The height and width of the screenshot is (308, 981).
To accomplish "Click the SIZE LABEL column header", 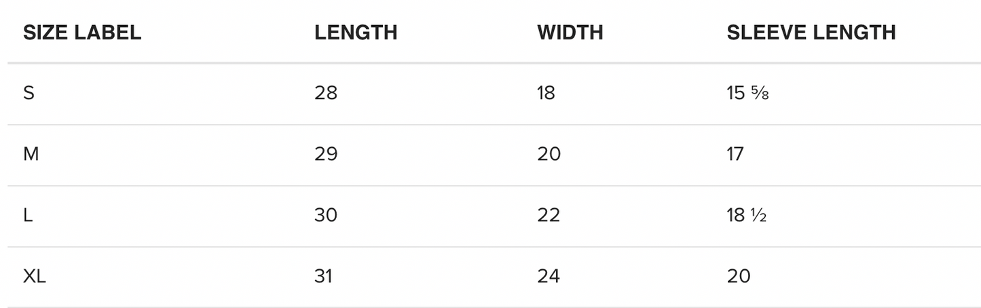I will pos(82,33).
